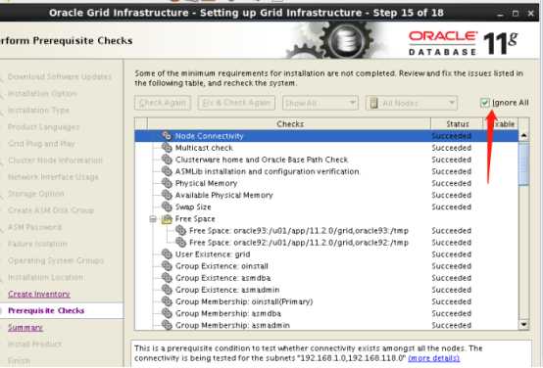Image resolution: width=543 pixels, height=368 pixels.
Task: Select the Group Membership: asmdba row
Action: 326,313
